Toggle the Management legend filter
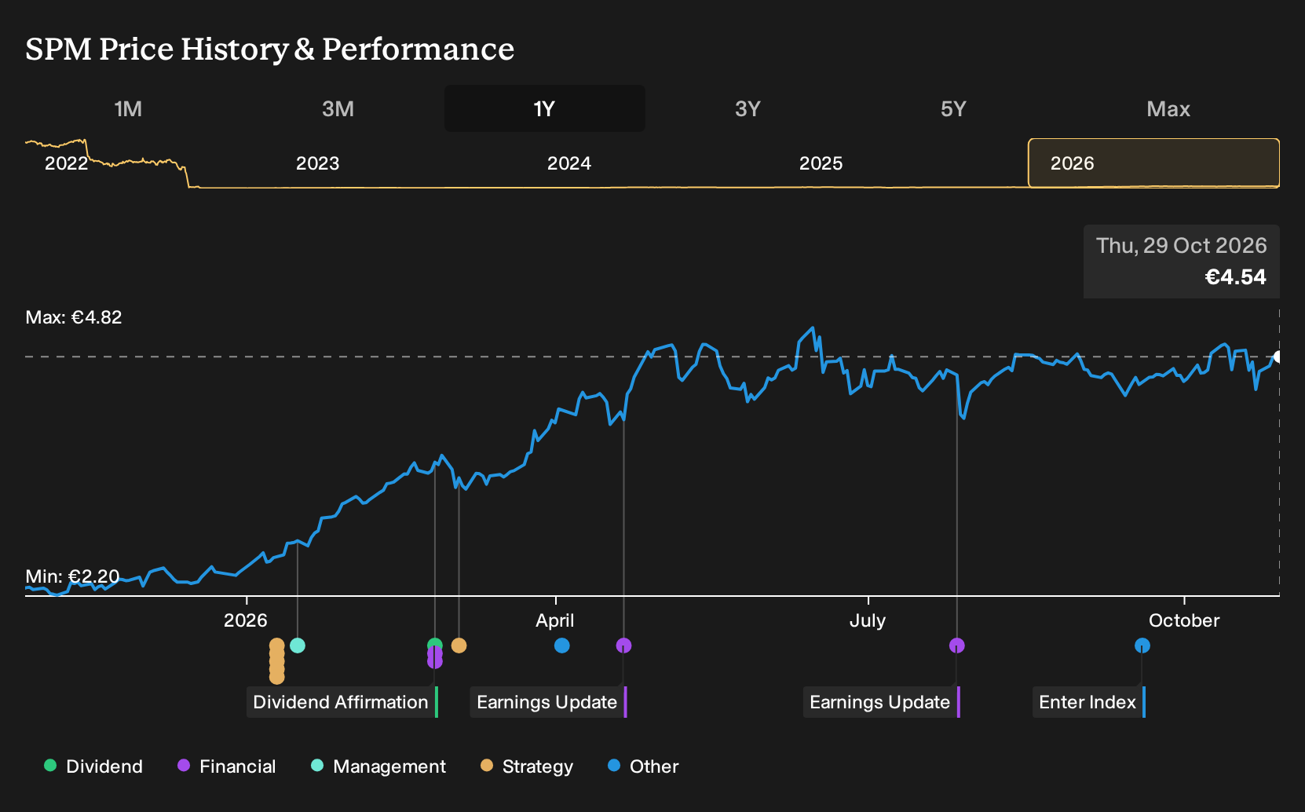 click(378, 766)
